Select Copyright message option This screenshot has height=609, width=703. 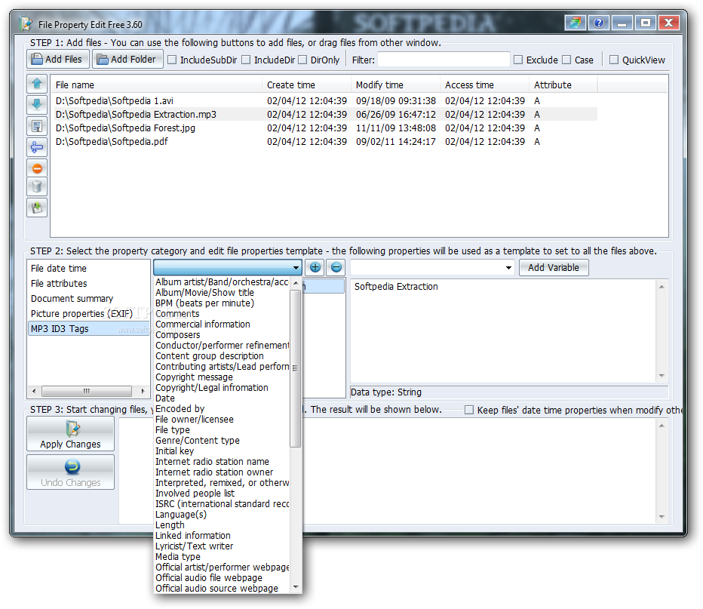[x=222, y=377]
